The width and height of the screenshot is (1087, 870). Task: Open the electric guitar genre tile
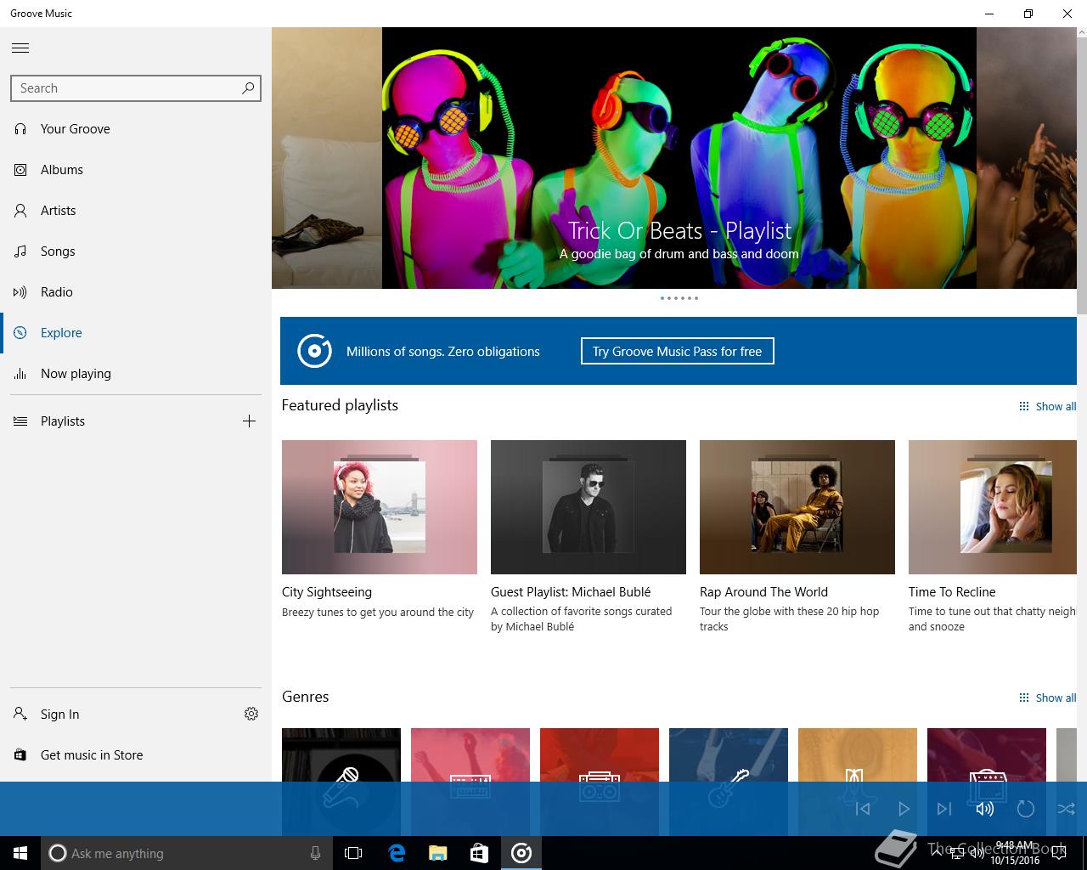(x=729, y=754)
